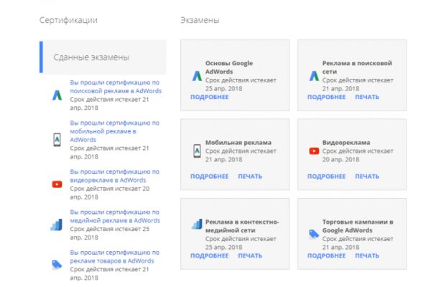Viewport: 431px width, 287px height.
Task: Click Реклама в поисковой сети card title
Action: [x=357, y=67]
